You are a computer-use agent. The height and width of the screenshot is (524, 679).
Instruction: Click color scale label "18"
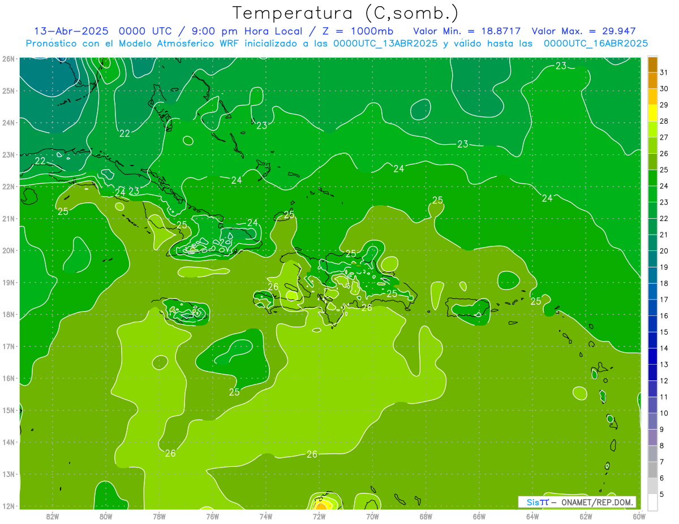coord(664,283)
